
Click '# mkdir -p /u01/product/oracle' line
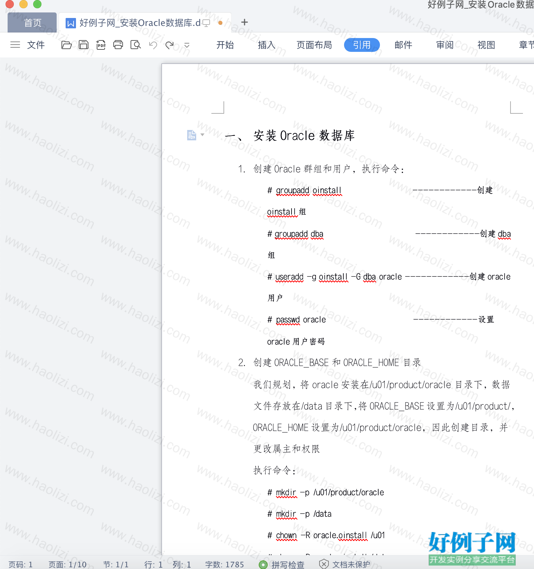[326, 493]
